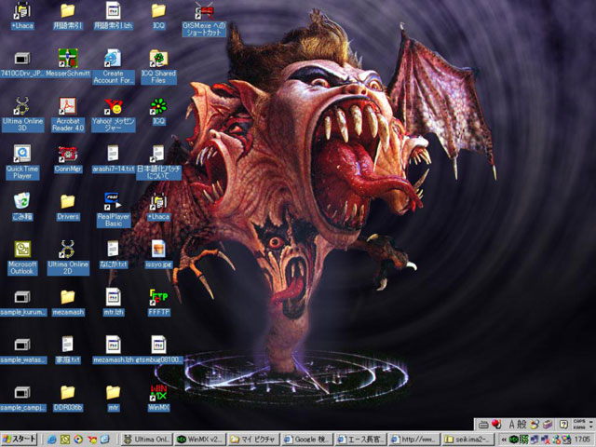Open the ConnMgr telephone icon
This screenshot has width=596, height=447.
[x=67, y=154]
